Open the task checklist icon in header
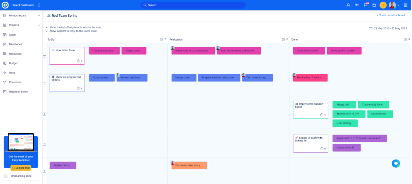The width and height of the screenshot is (412, 184). coord(357,5)
